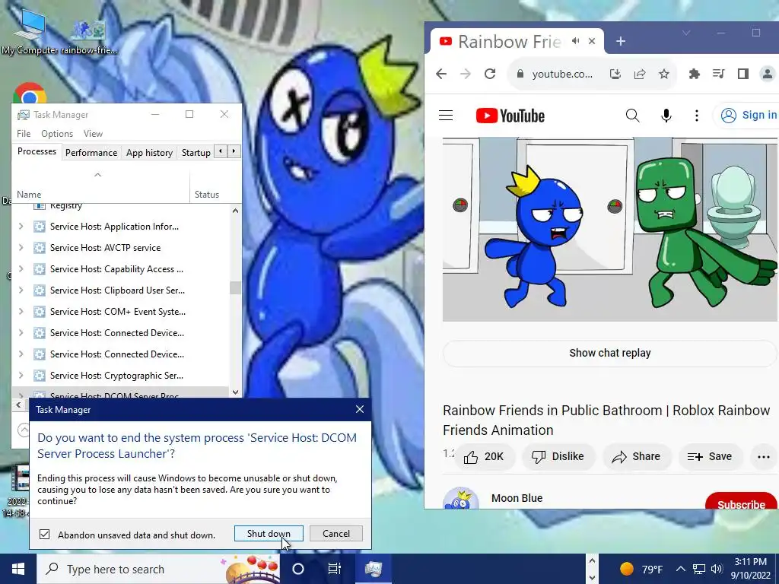Click the Dislike button
Screen dimensions: 779x584
pyautogui.click(x=558, y=457)
